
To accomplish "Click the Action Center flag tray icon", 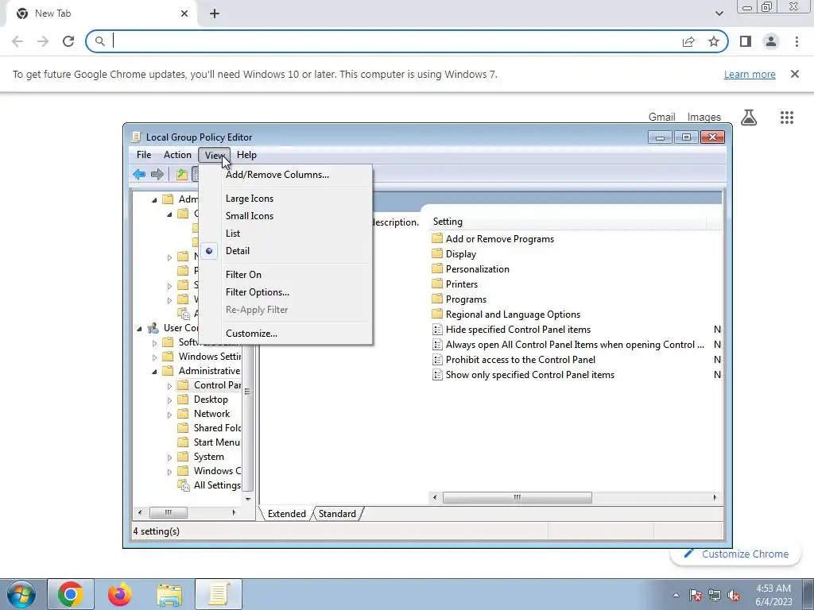I will pyautogui.click(x=695, y=595).
